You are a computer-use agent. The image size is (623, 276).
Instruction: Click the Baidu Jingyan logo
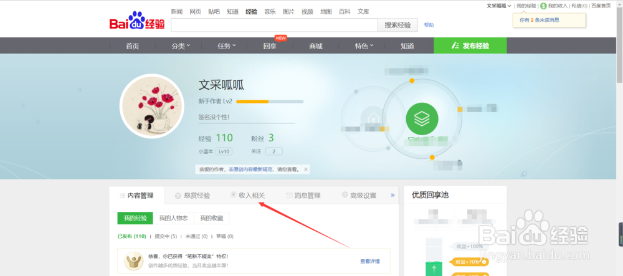click(137, 21)
